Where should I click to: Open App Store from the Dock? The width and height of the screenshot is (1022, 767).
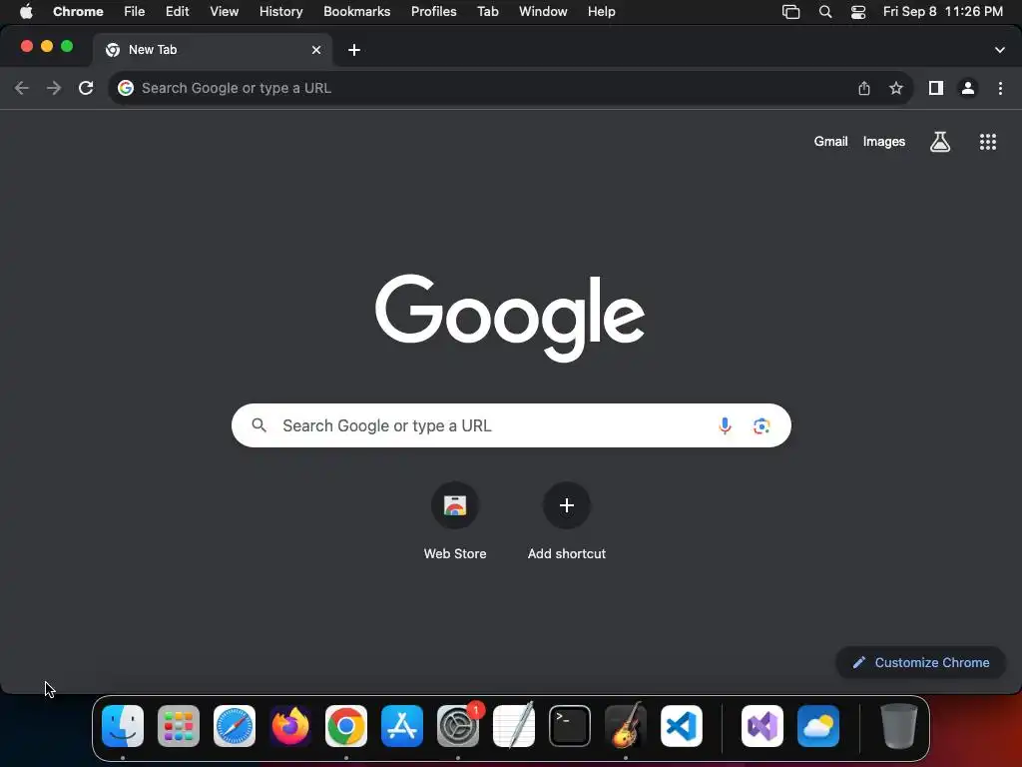(x=402, y=726)
